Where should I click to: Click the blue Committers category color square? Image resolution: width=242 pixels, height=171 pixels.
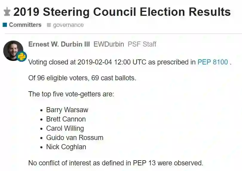click(x=5, y=25)
